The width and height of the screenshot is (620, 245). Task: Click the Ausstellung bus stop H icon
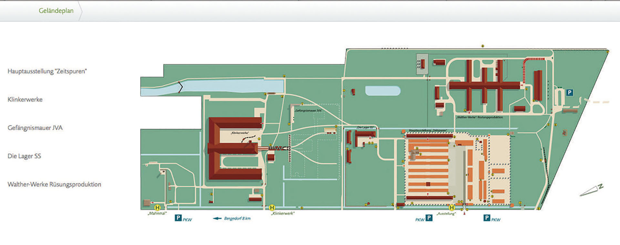452,208
